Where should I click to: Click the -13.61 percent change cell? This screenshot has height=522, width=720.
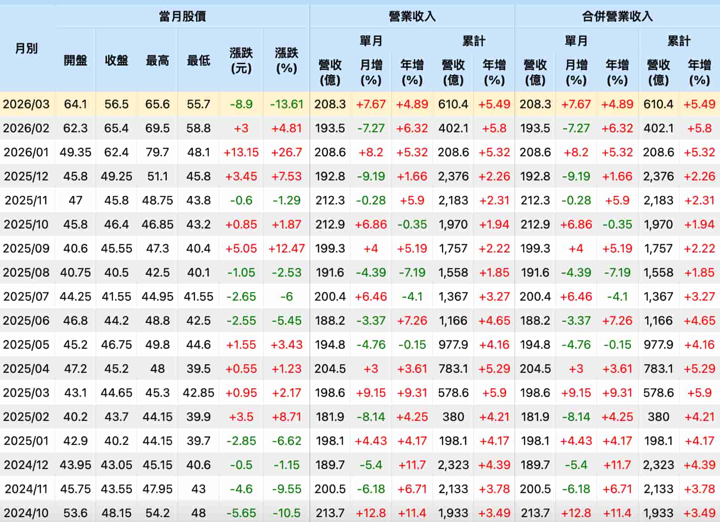286,104
